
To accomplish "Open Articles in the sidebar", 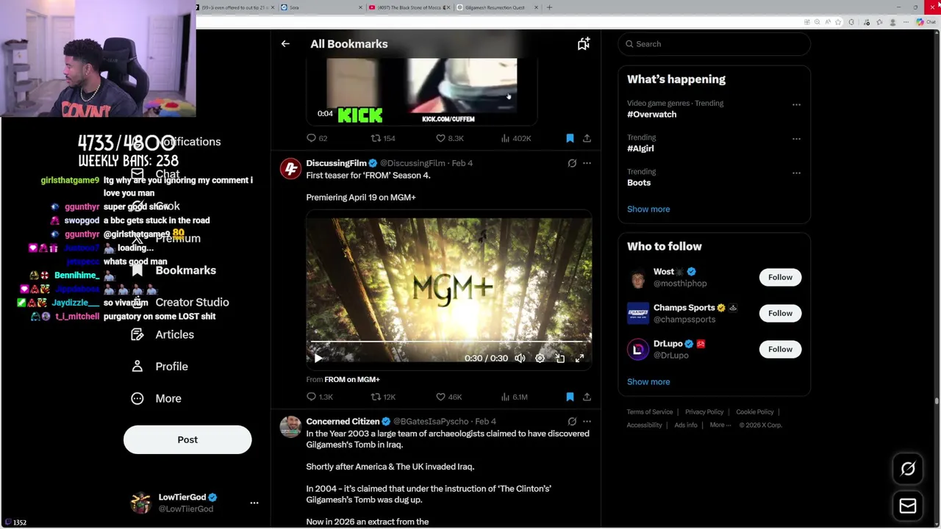I will (x=163, y=335).
